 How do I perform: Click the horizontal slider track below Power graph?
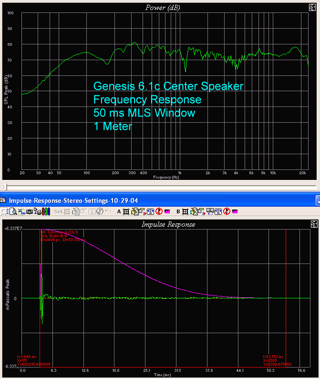(x=160, y=187)
